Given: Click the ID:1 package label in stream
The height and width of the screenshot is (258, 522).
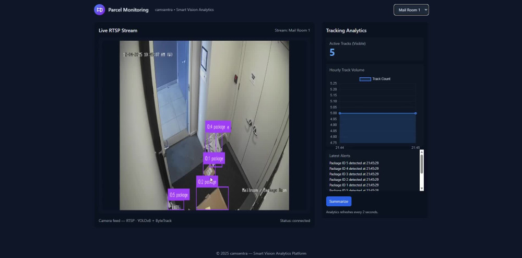Looking at the screenshot, I should point(214,158).
